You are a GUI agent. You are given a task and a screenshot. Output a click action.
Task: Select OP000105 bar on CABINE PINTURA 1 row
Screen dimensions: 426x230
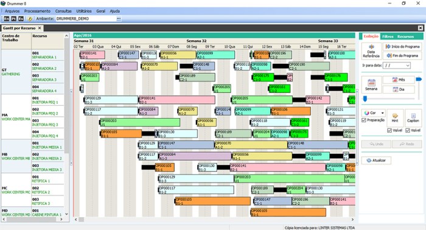click(x=288, y=212)
